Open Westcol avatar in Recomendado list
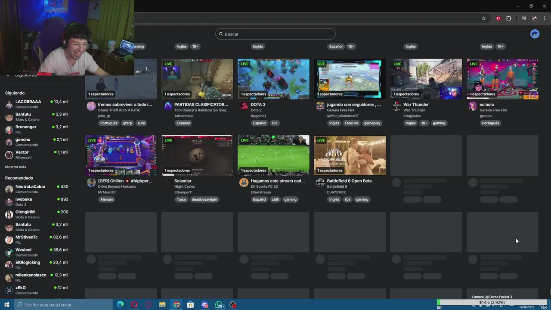Viewport: 551px width, 310px height. [x=9, y=252]
